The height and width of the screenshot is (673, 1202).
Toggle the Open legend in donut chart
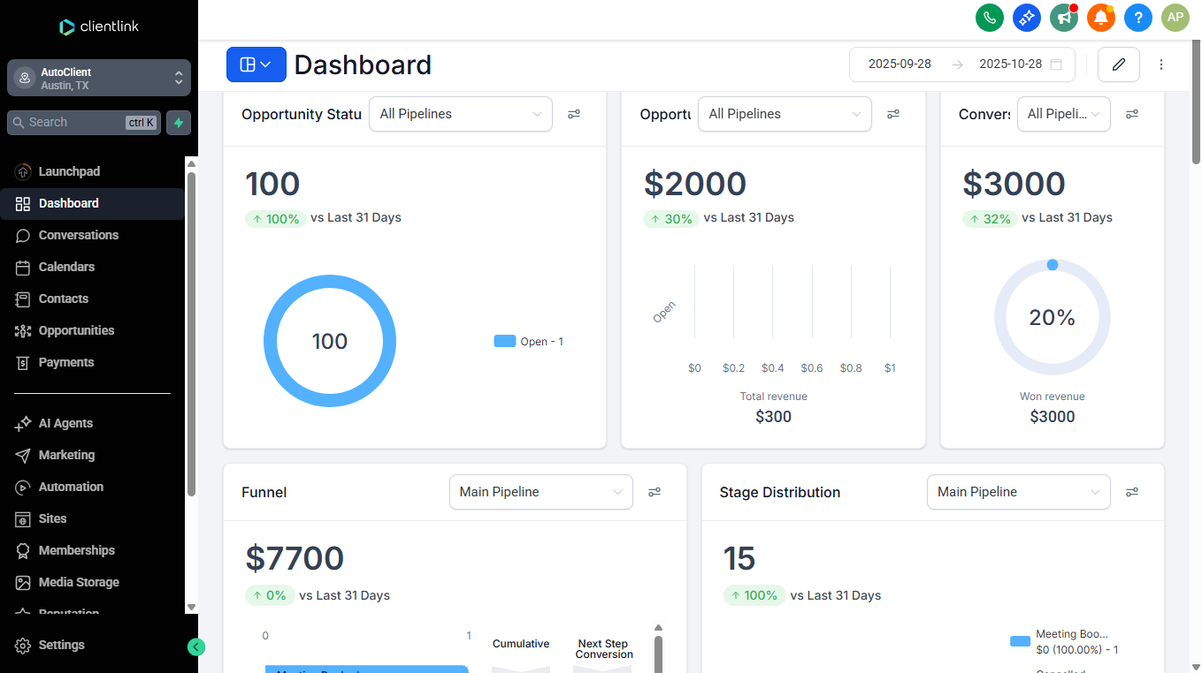pyautogui.click(x=529, y=342)
